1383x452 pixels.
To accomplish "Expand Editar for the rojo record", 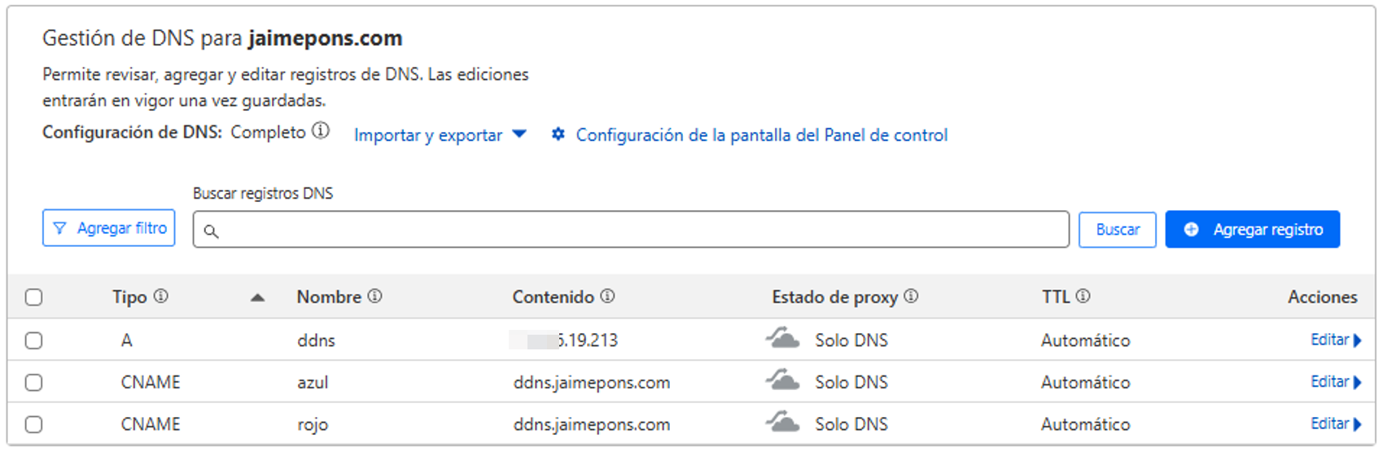I will click(1335, 423).
